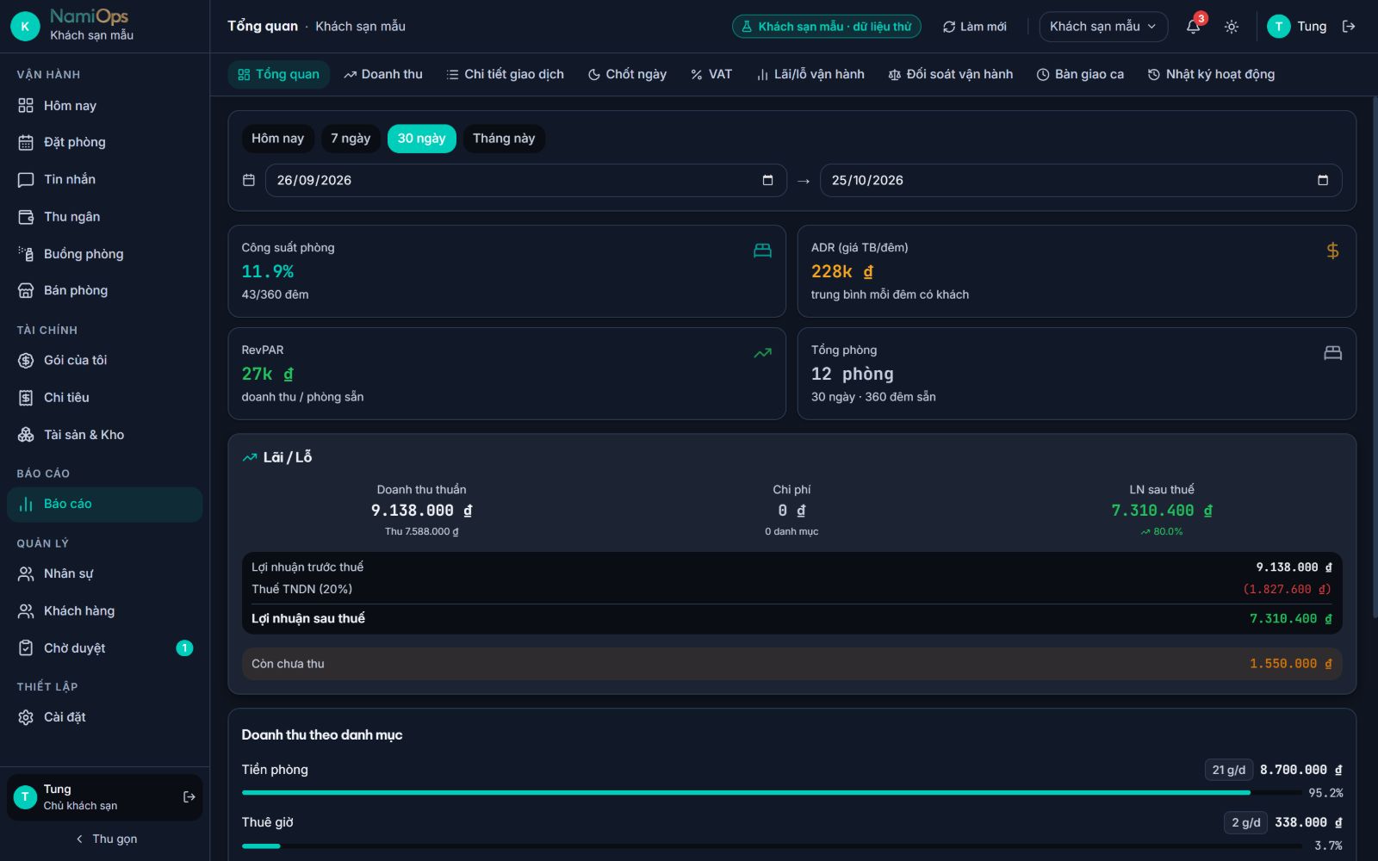The image size is (1378, 861).
Task: Select the Hôm nay date range
Action: [277, 139]
